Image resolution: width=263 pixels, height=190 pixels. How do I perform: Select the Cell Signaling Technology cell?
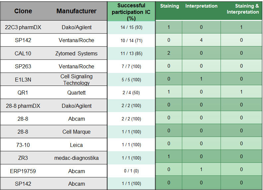pyautogui.click(x=76, y=80)
